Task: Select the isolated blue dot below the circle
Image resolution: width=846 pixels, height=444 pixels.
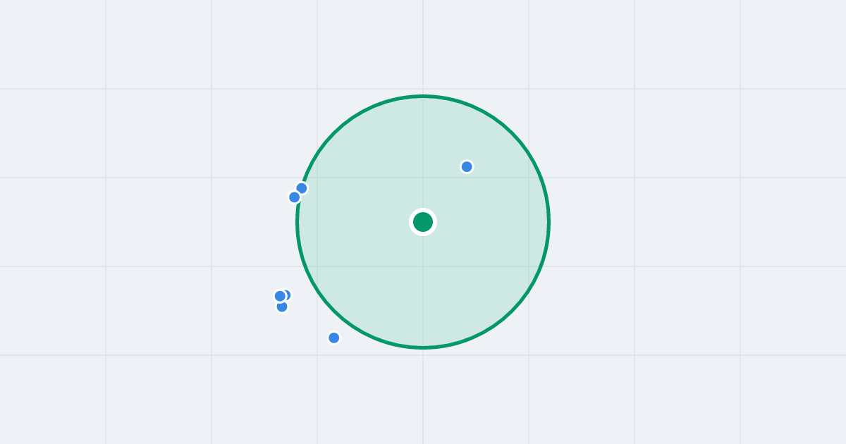Action: point(334,338)
